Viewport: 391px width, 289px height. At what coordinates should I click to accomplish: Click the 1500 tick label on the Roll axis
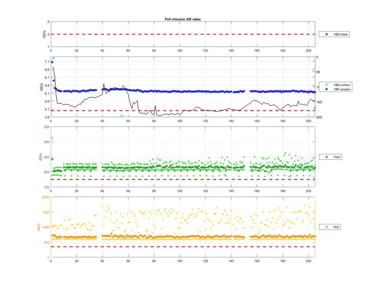46,212
